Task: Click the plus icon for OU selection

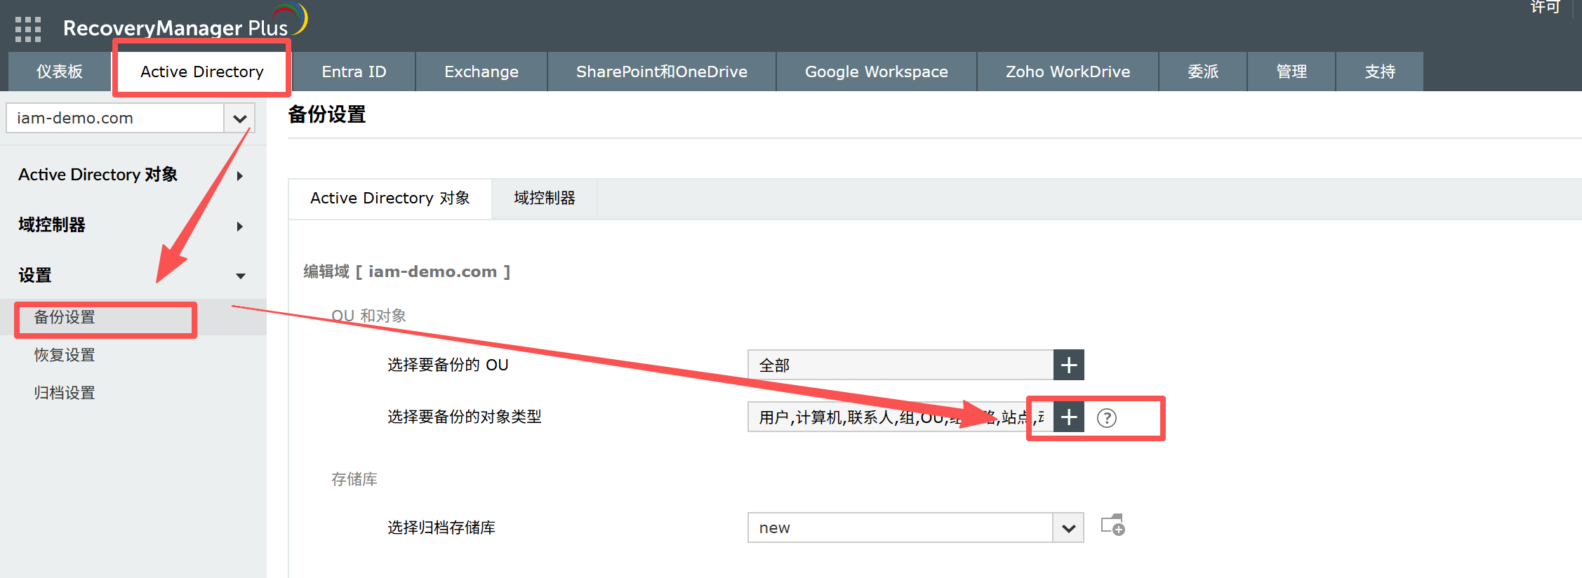Action: [1068, 365]
